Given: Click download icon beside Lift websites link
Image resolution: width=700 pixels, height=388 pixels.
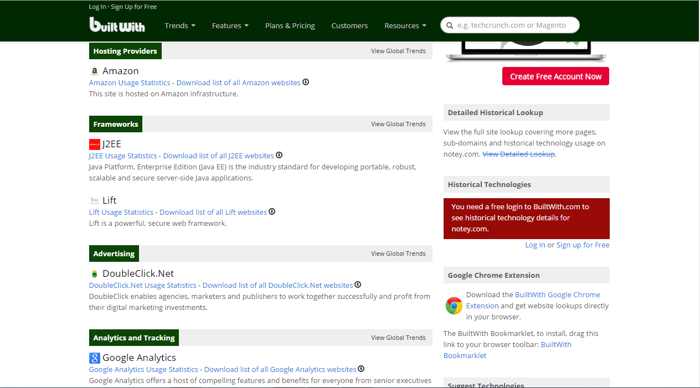Looking at the screenshot, I should pos(272,211).
